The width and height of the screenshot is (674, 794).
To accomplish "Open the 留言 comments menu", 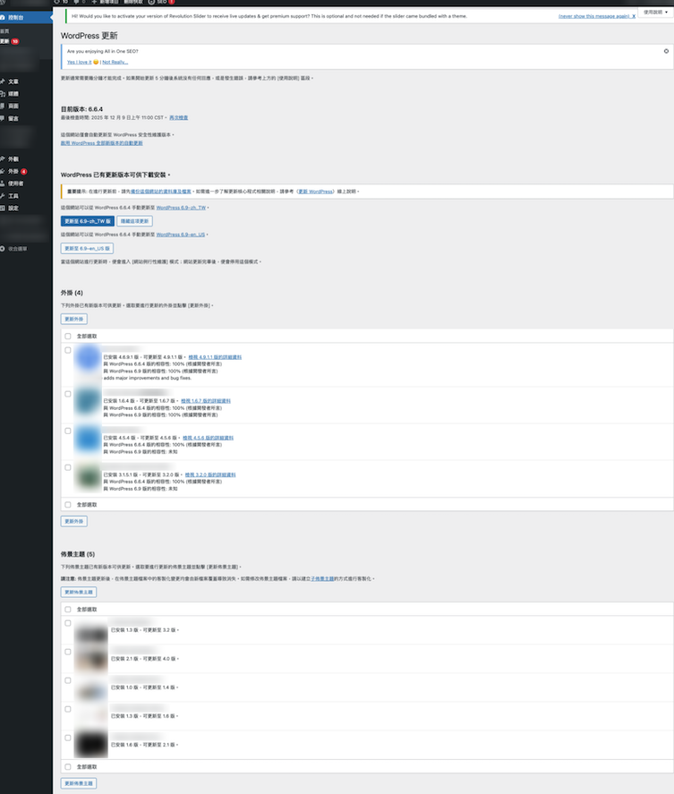I will tap(25, 118).
